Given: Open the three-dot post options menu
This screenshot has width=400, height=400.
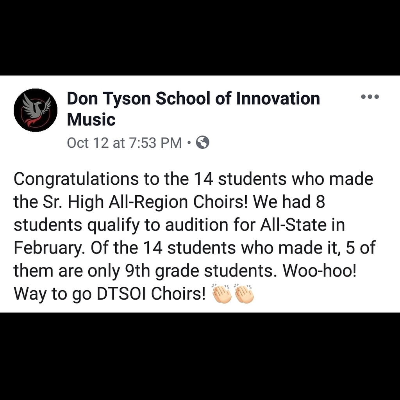Looking at the screenshot, I should [x=370, y=96].
